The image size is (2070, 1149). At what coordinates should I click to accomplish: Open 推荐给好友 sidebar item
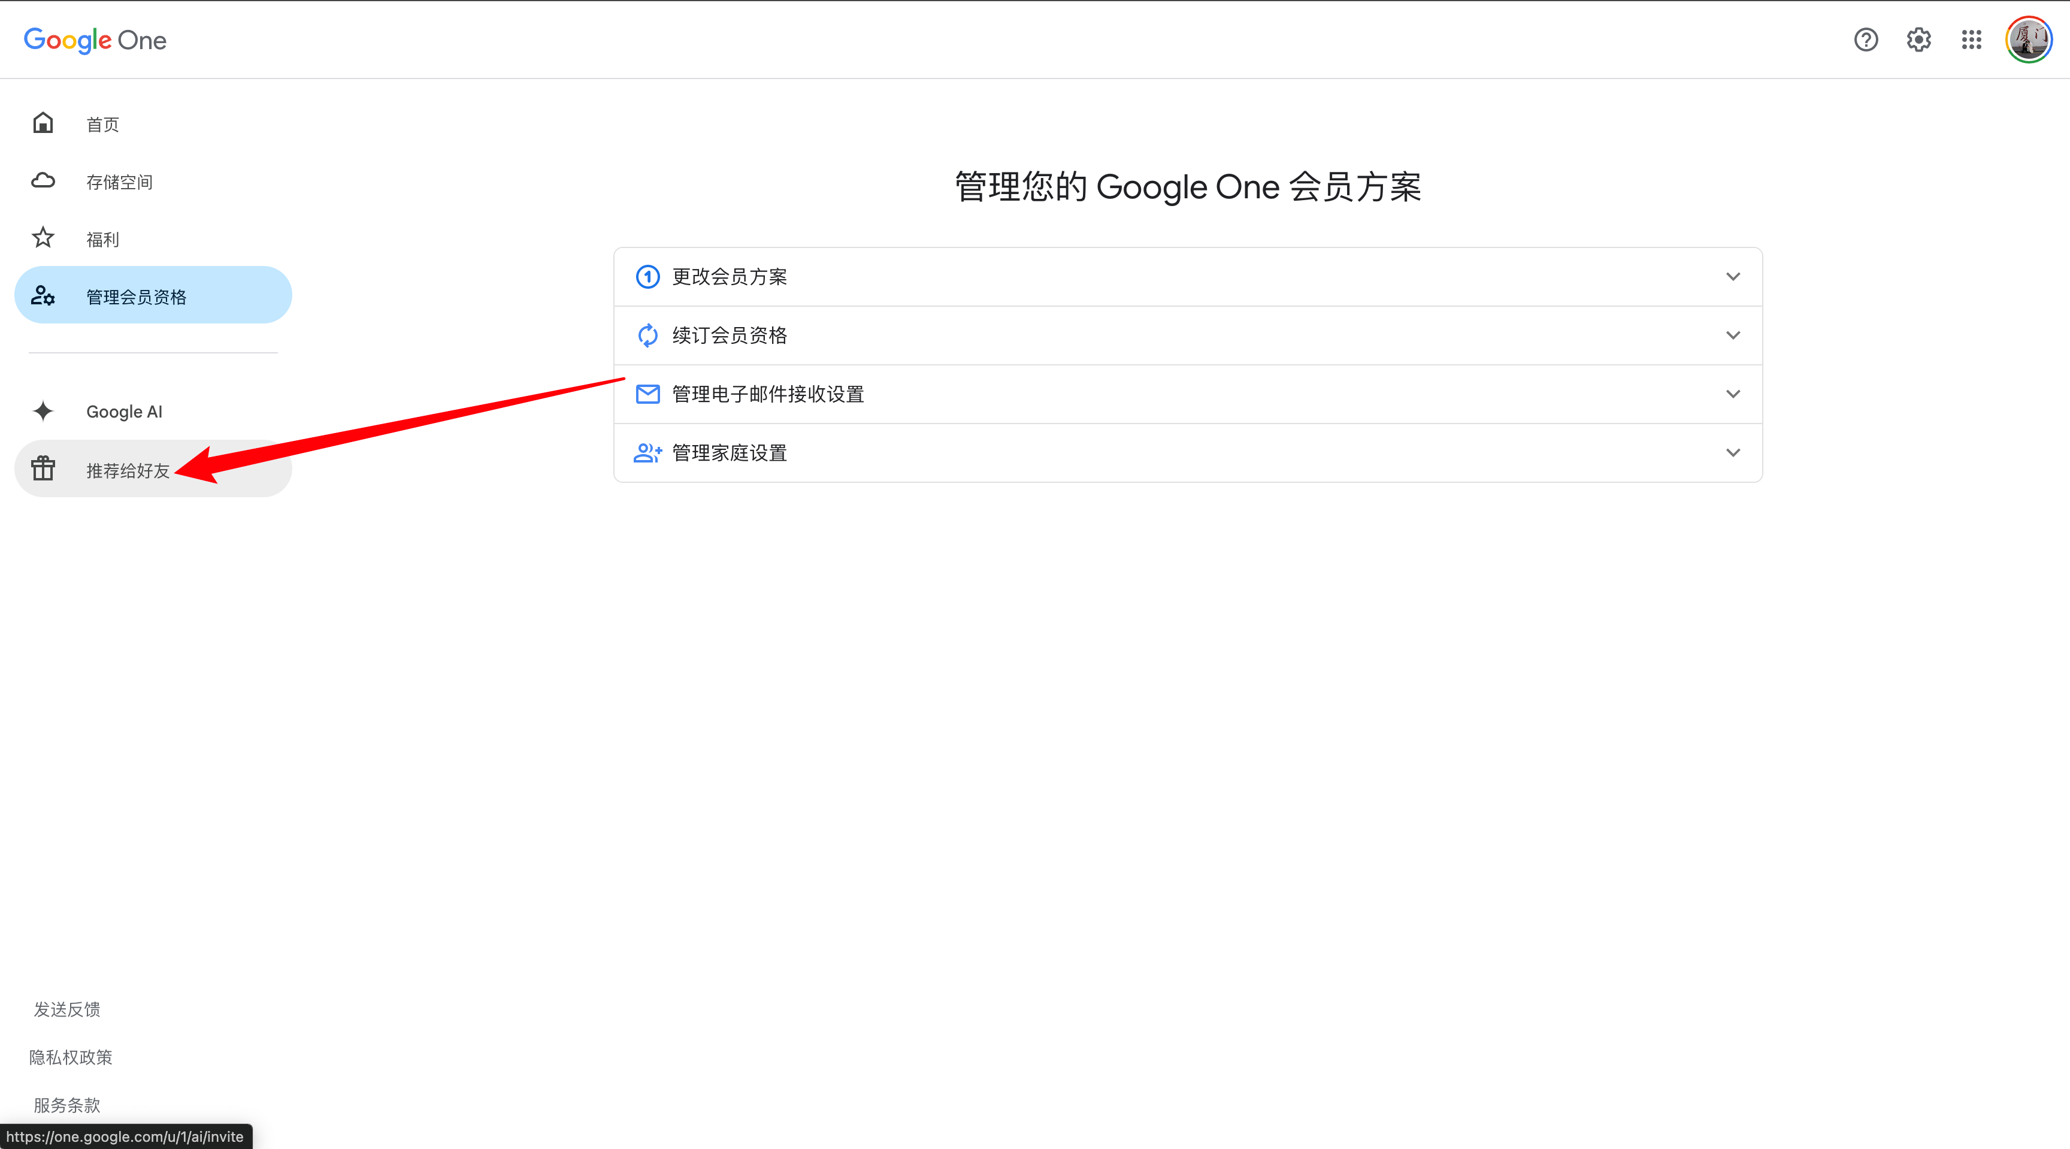(153, 468)
